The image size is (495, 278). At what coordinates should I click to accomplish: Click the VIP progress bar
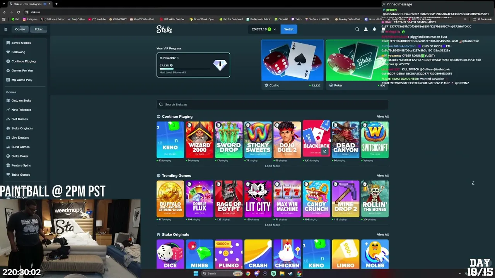(x=185, y=69)
